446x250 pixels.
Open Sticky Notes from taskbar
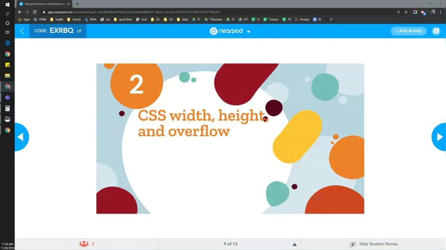(x=7, y=65)
